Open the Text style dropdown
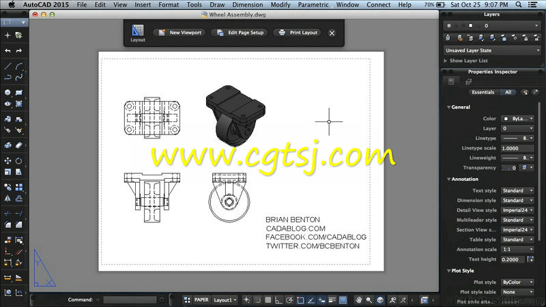The width and height of the screenshot is (546, 307). 517,191
